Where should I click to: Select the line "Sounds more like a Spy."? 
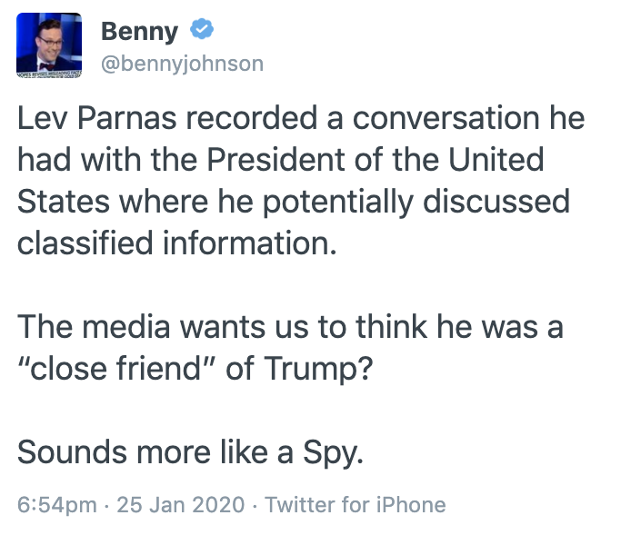click(x=190, y=452)
